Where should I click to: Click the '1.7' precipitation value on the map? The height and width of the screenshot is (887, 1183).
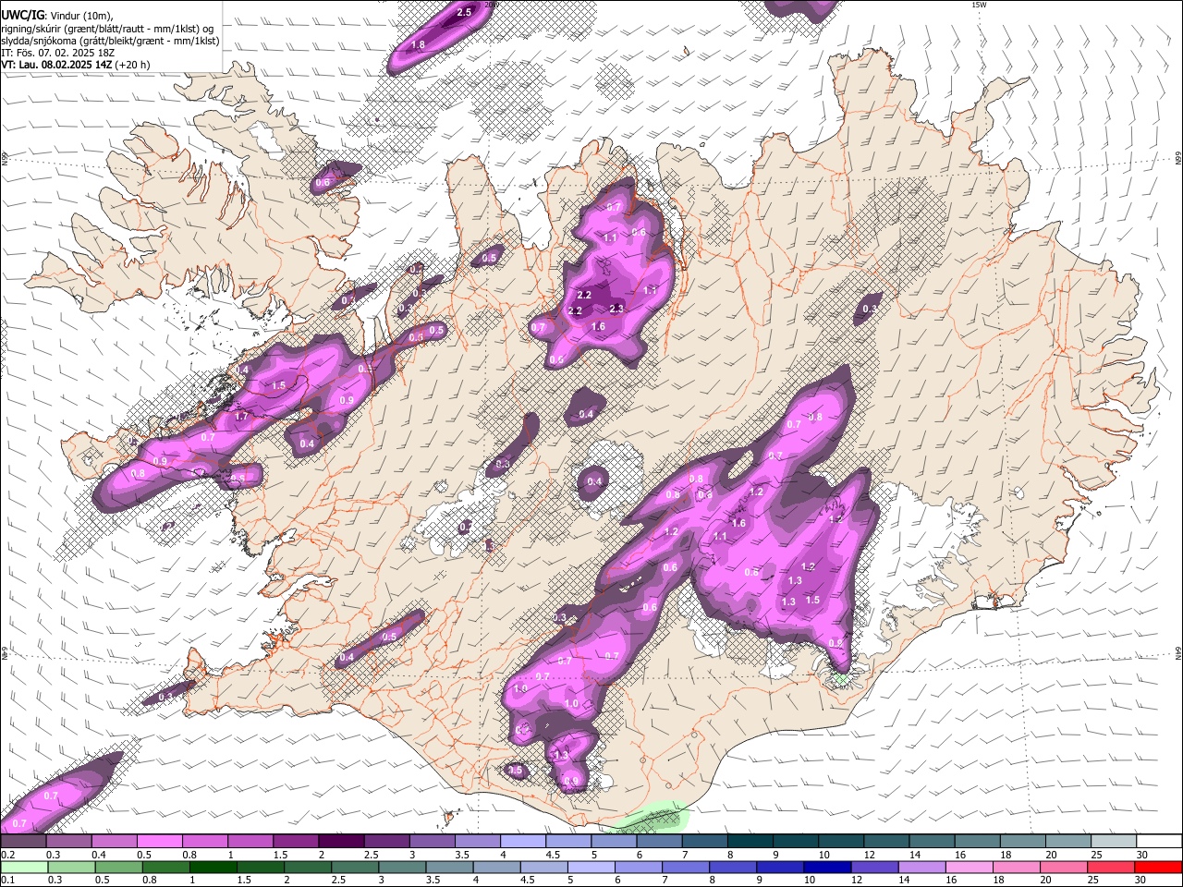242,417
